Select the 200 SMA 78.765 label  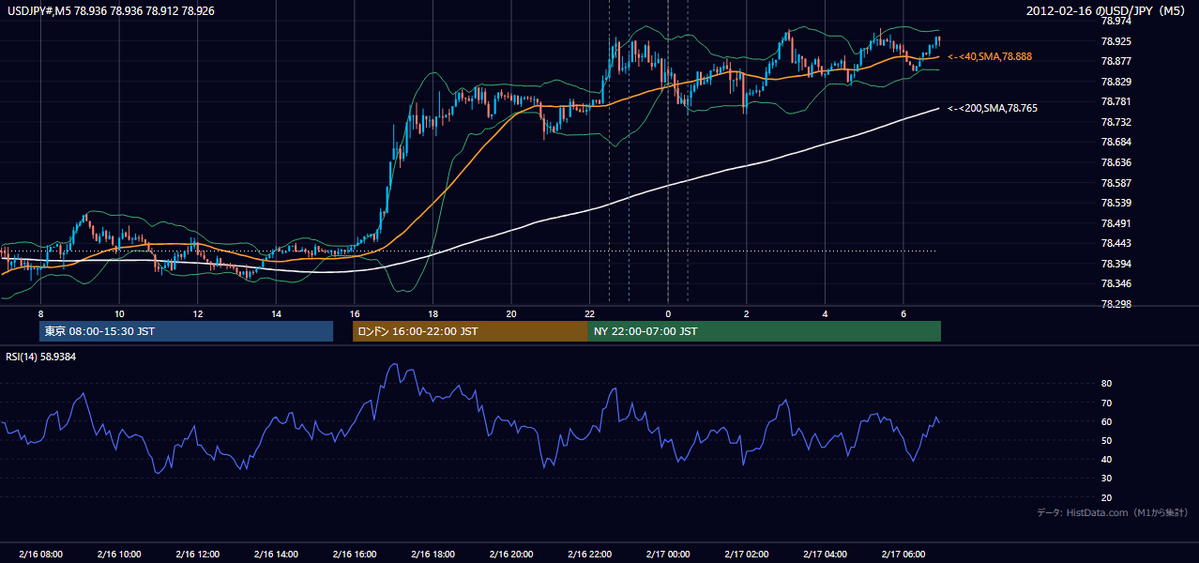pyautogui.click(x=993, y=108)
